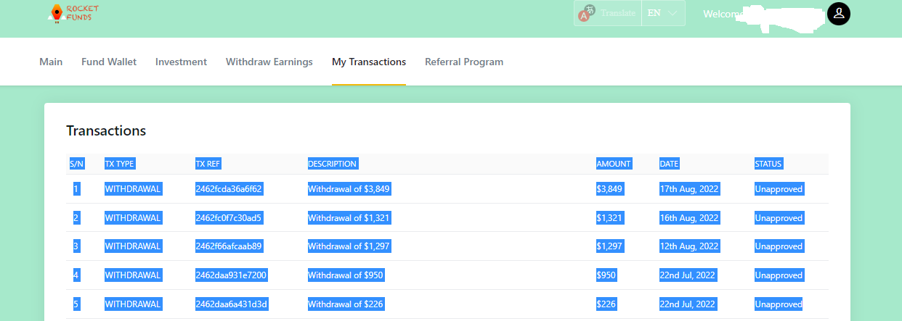This screenshot has width=902, height=321.
Task: Select the My Transactions tab
Action: point(369,62)
